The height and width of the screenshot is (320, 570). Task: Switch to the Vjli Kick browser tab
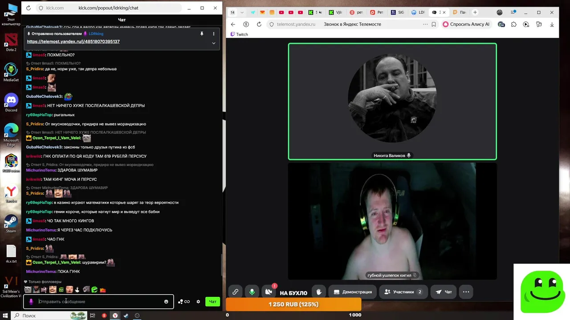336,12
